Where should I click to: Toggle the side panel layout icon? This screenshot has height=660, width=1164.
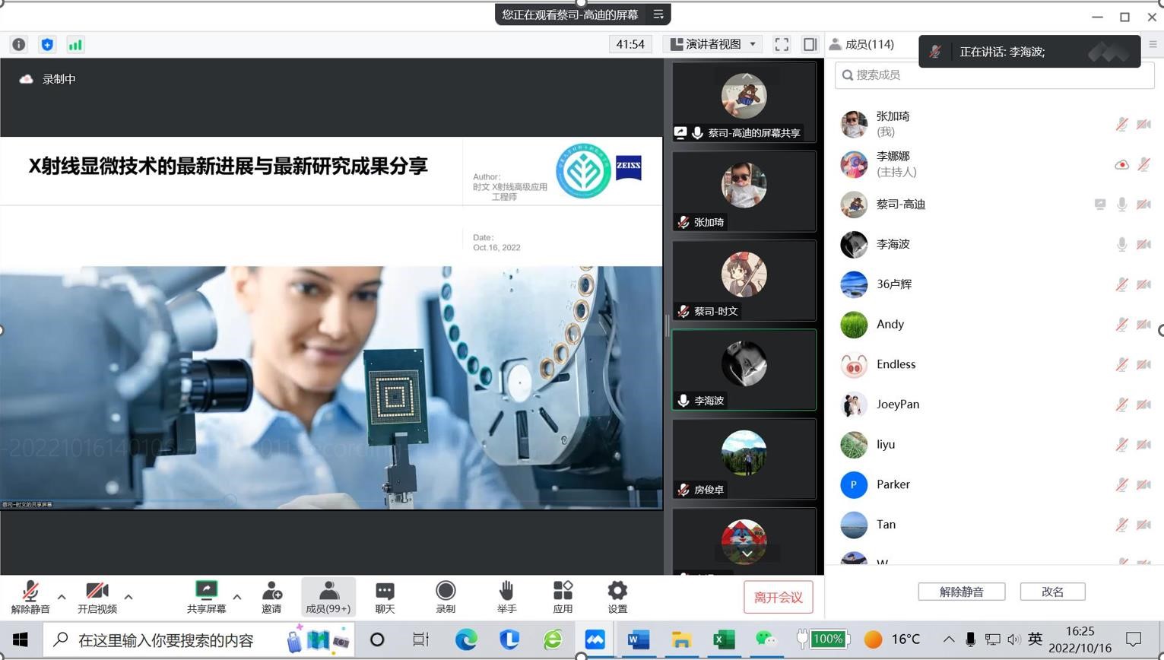click(x=810, y=45)
